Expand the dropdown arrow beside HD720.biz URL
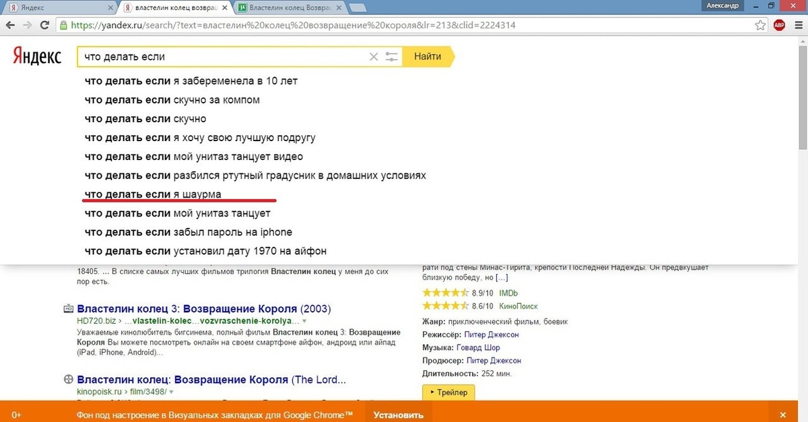This screenshot has width=808, height=422. 304,321
